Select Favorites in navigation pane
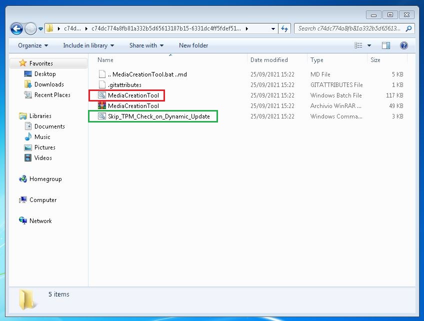424x321 pixels. click(41, 63)
